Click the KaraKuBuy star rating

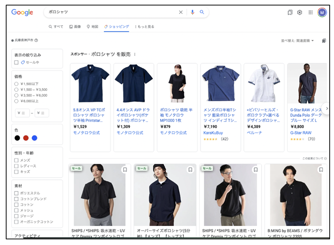tap(210, 139)
